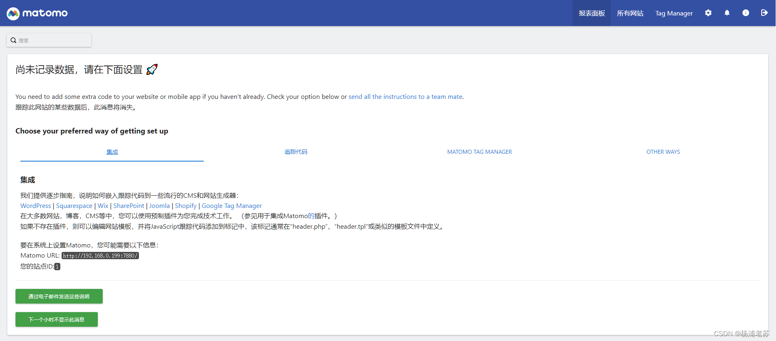Click the Matomo URL code value
The image size is (776, 341).
100,256
